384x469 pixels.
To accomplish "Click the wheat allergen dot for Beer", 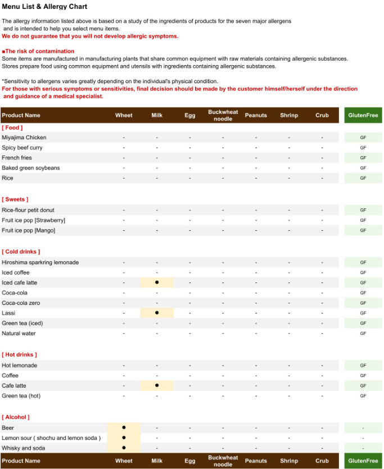I will click(124, 428).
